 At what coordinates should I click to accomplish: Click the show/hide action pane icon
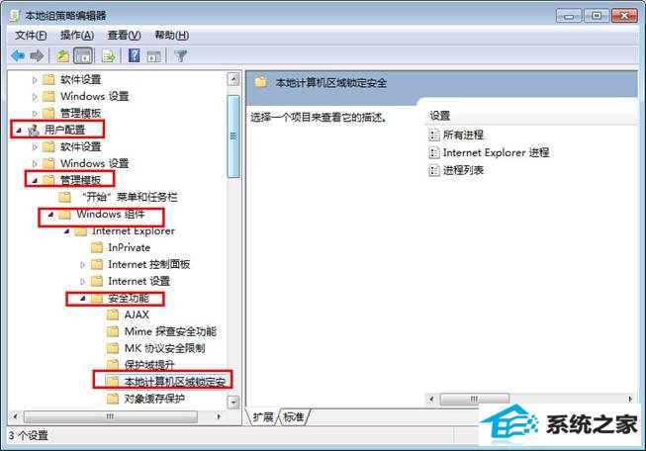[x=154, y=55]
